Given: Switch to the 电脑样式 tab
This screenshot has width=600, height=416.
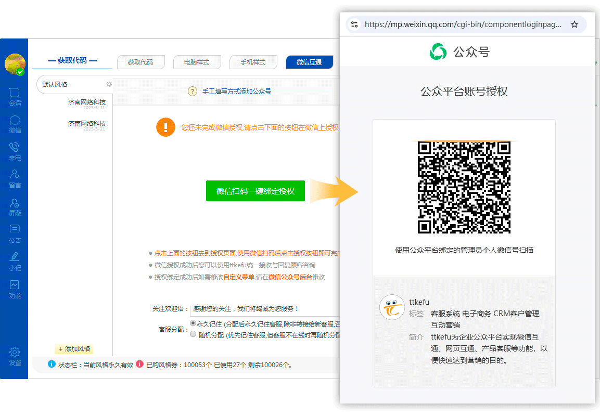Looking at the screenshot, I should [197, 62].
